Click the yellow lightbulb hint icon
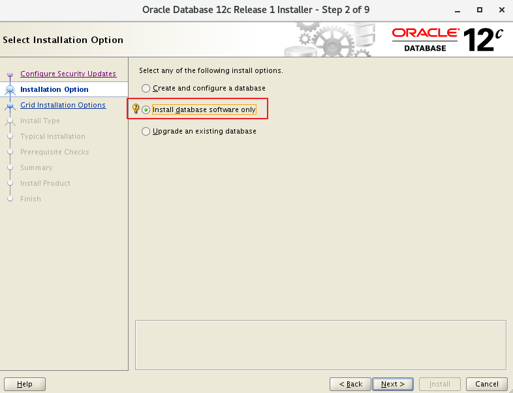Viewport: 513px width, 393px height. pyautogui.click(x=136, y=108)
